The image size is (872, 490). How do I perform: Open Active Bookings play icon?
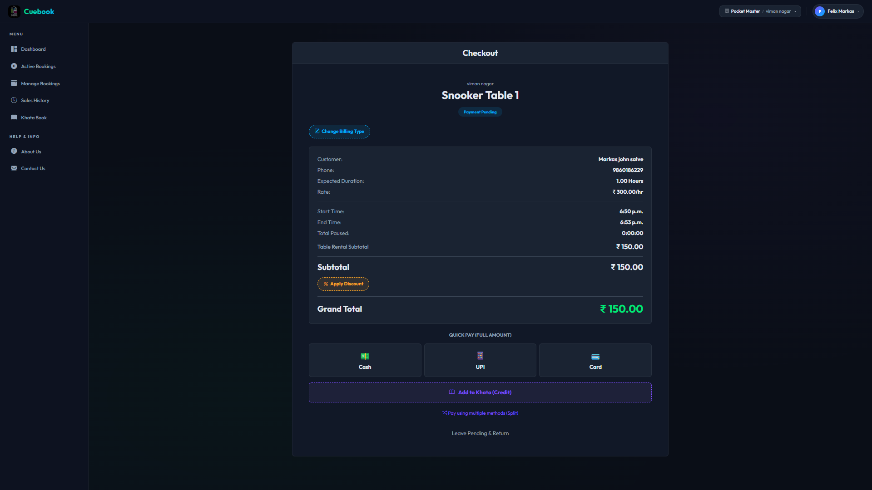point(14,66)
